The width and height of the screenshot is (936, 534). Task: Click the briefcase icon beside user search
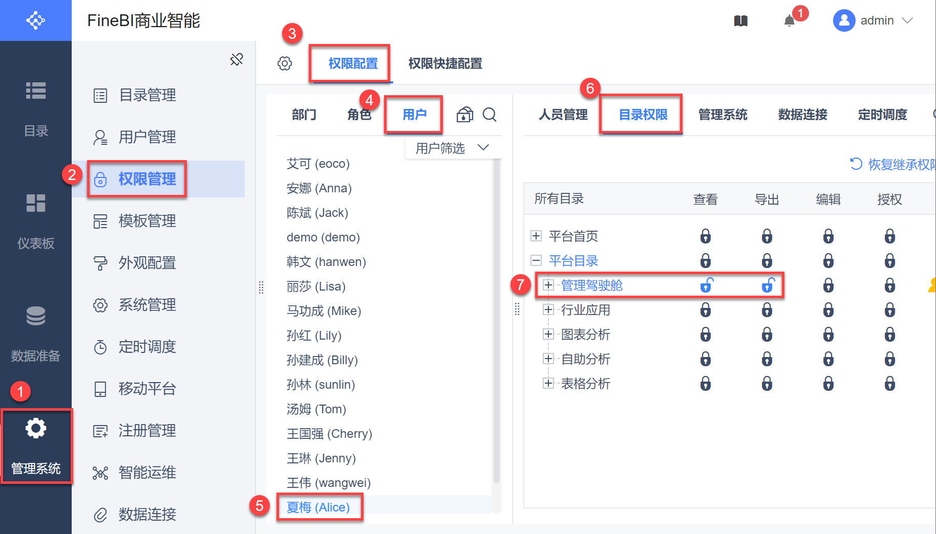coord(465,115)
